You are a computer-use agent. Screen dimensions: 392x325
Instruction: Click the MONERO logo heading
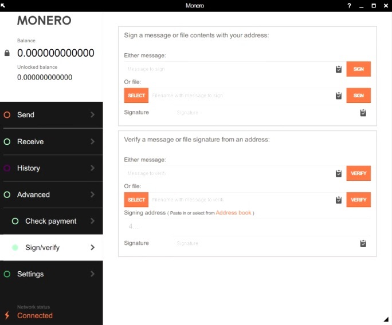tap(44, 21)
